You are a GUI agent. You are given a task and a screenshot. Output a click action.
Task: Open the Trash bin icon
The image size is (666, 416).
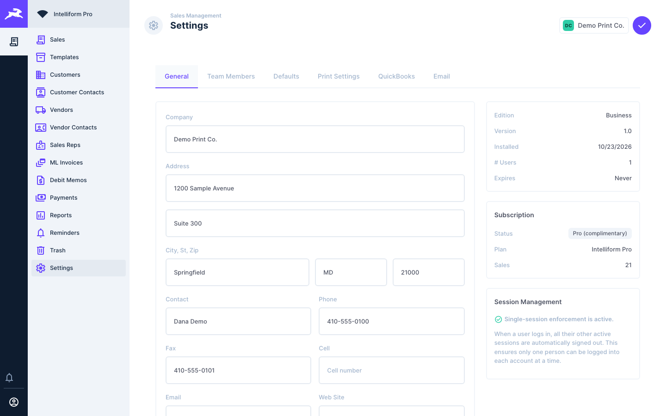pyautogui.click(x=41, y=251)
